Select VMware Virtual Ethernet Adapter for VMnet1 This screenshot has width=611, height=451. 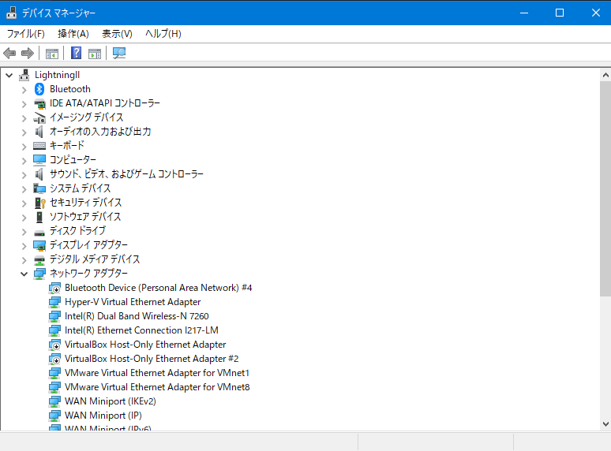pyautogui.click(x=157, y=373)
